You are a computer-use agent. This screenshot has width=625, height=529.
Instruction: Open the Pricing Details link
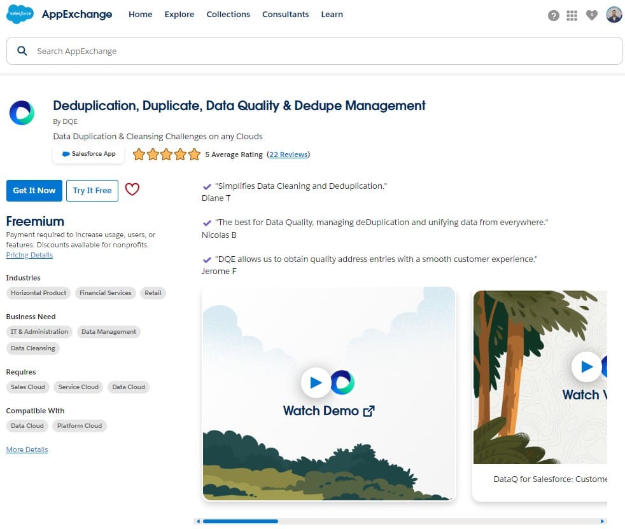(x=29, y=255)
